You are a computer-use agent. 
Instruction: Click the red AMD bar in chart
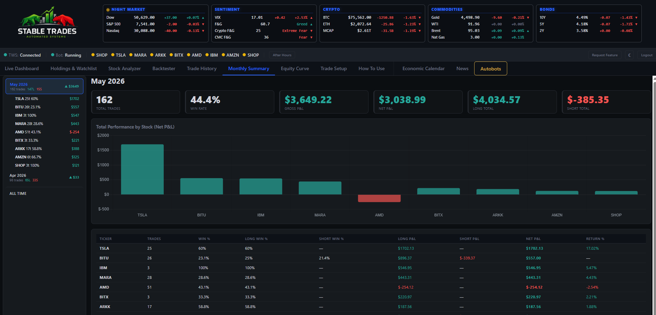click(379, 198)
